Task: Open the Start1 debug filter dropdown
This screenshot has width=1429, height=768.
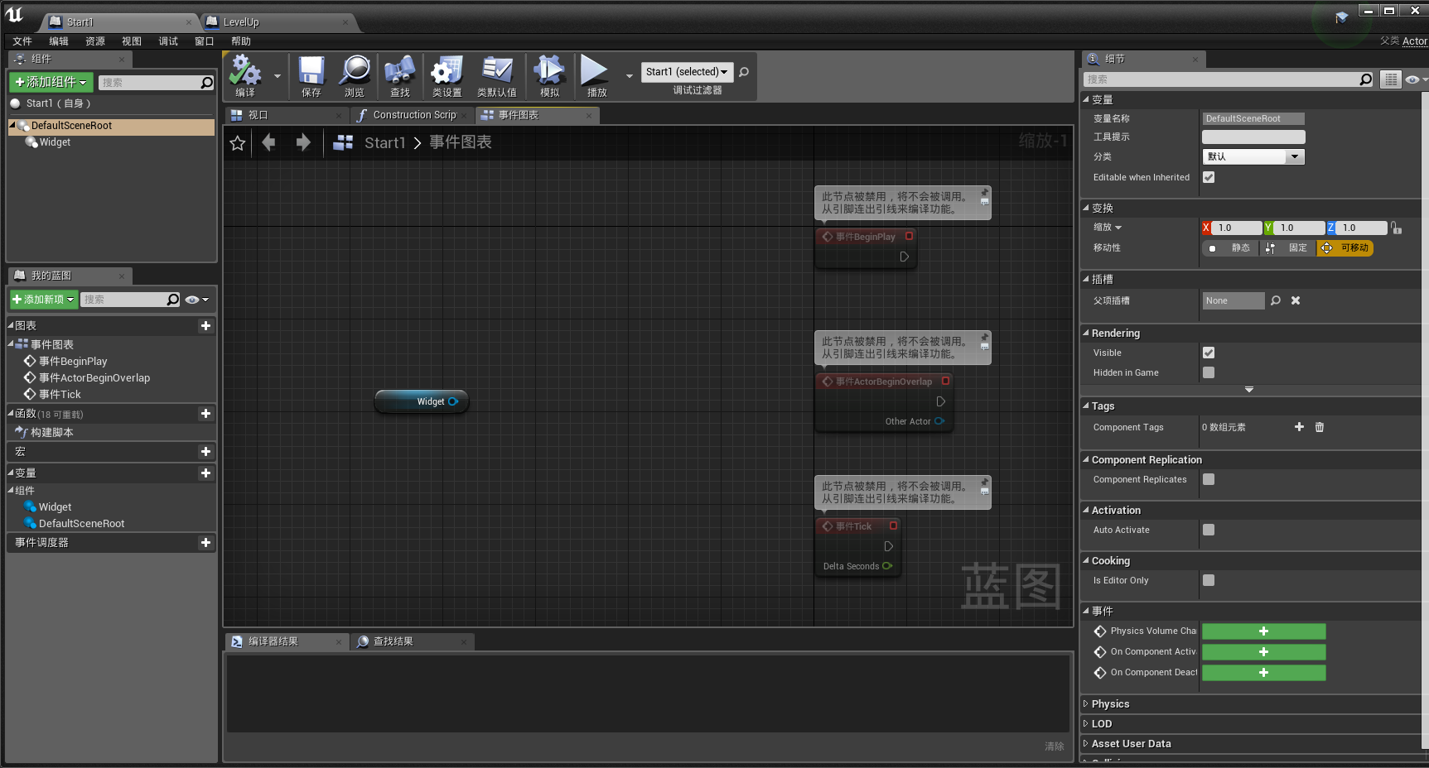Action: (687, 72)
